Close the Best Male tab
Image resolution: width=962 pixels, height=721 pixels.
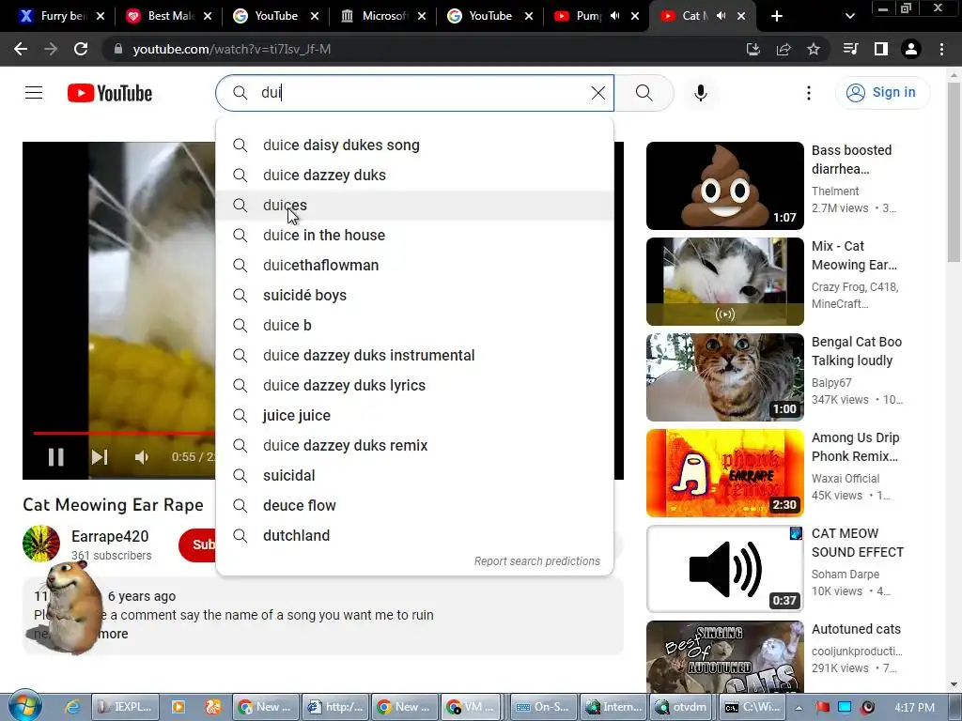[x=208, y=17]
